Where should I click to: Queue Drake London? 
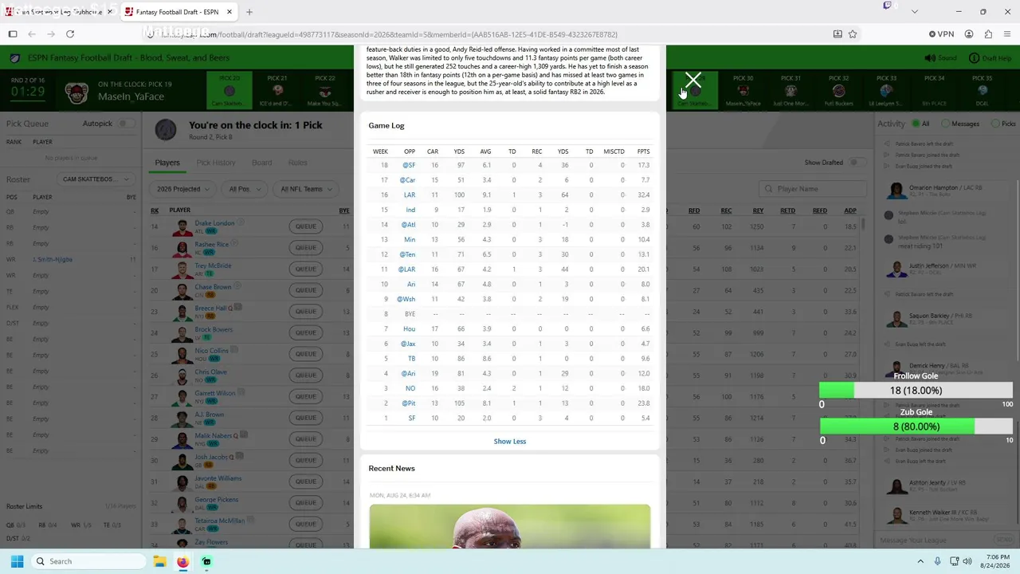pyautogui.click(x=306, y=226)
